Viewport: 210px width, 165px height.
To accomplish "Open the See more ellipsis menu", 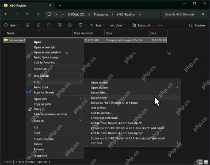I will (x=160, y=25).
